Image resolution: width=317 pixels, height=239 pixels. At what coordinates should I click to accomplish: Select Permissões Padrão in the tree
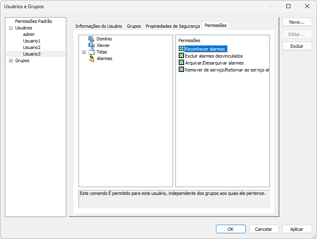coord(34,21)
